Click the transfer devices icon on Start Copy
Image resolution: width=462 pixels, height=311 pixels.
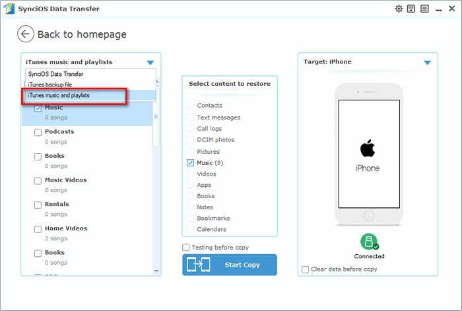click(198, 264)
